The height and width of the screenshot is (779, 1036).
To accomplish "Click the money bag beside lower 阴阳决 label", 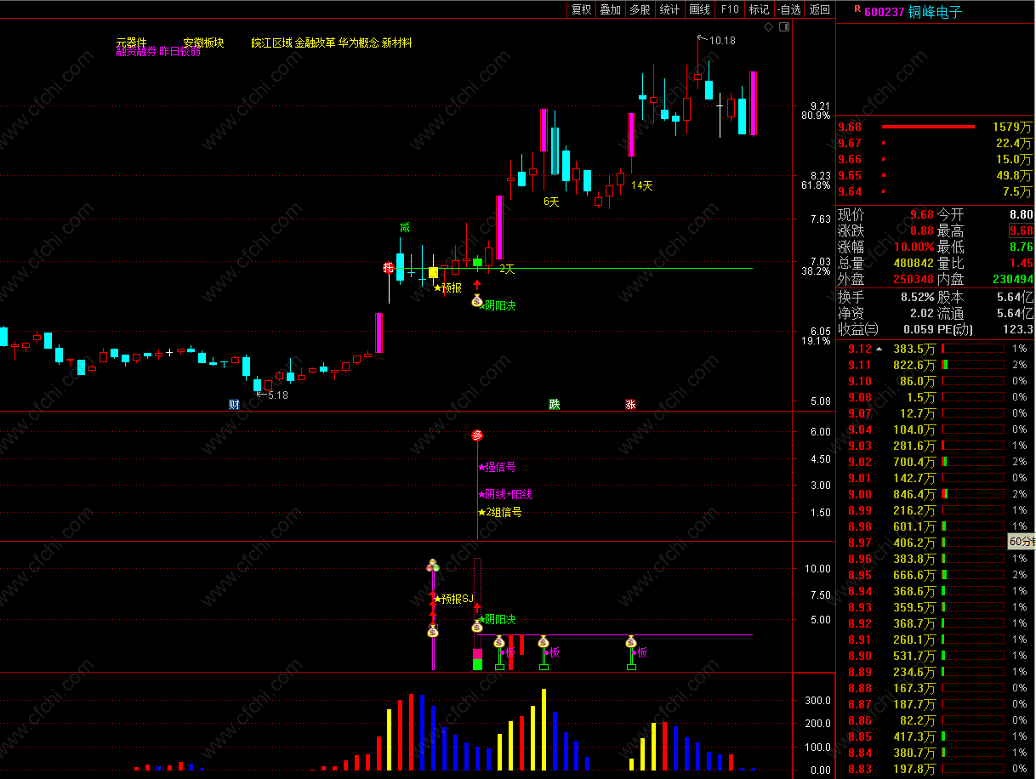I will [477, 625].
